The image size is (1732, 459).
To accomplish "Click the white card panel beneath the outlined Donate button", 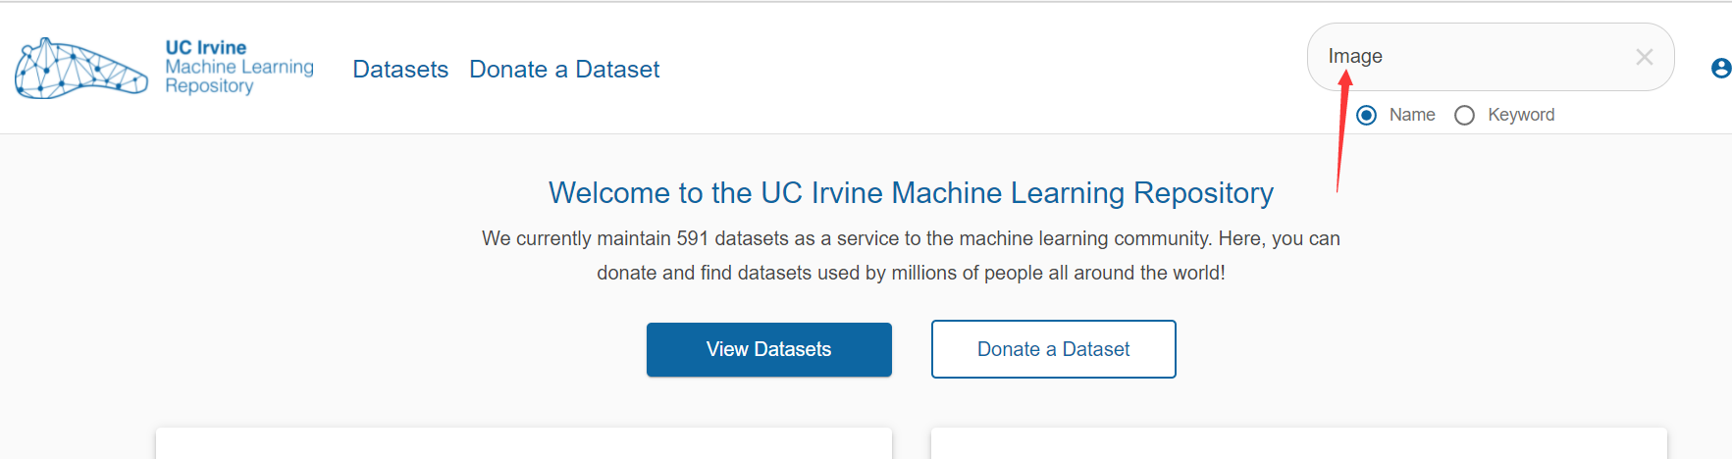I will tap(1299, 443).
